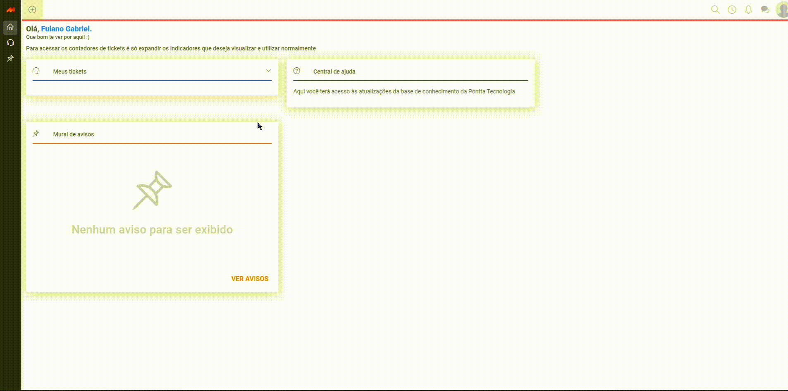The height and width of the screenshot is (391, 788).
Task: Expand the Meus tickets chevron
Action: coord(268,71)
